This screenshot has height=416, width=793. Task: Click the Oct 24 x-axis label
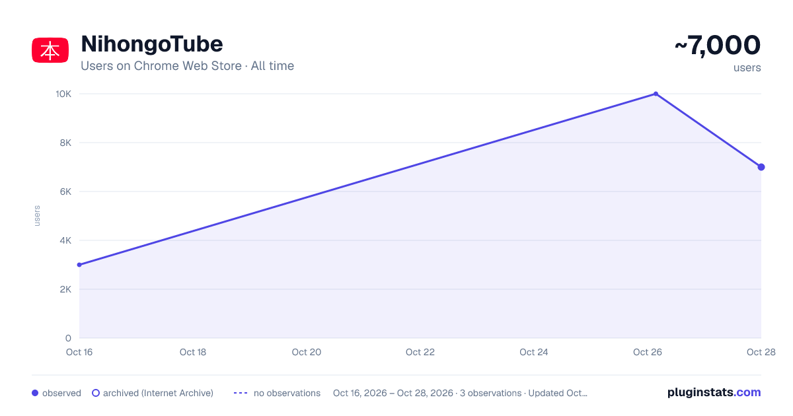(x=534, y=352)
